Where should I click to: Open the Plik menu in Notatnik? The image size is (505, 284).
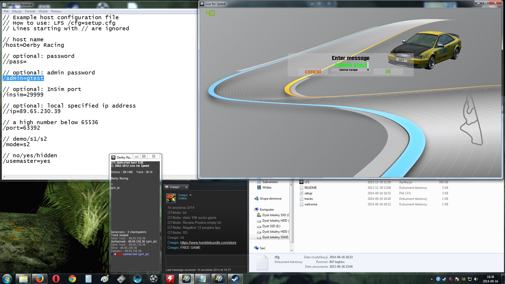tap(6, 11)
